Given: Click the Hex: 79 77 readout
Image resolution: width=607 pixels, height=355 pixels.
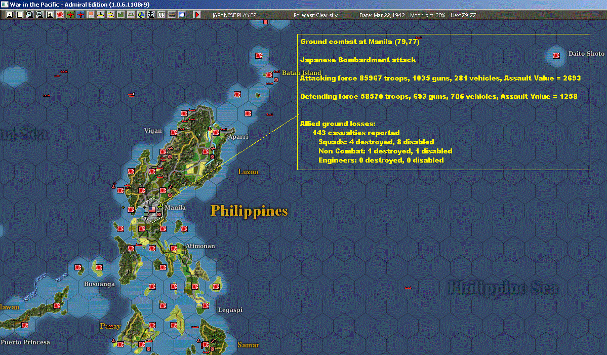Looking at the screenshot, I should [x=463, y=15].
